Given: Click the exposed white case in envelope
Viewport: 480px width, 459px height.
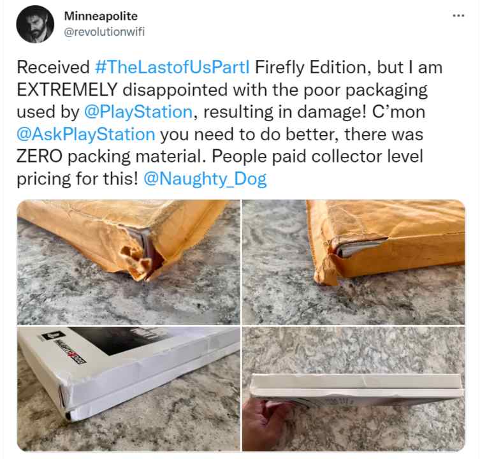Looking at the screenshot, I should (358, 247).
